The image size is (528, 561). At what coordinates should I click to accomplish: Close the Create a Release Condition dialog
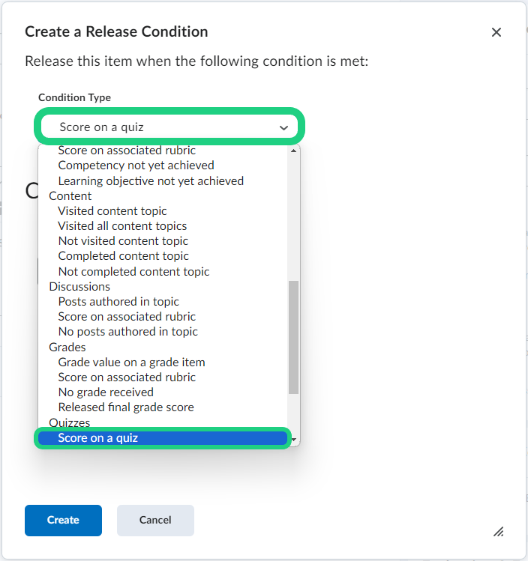[x=496, y=32]
